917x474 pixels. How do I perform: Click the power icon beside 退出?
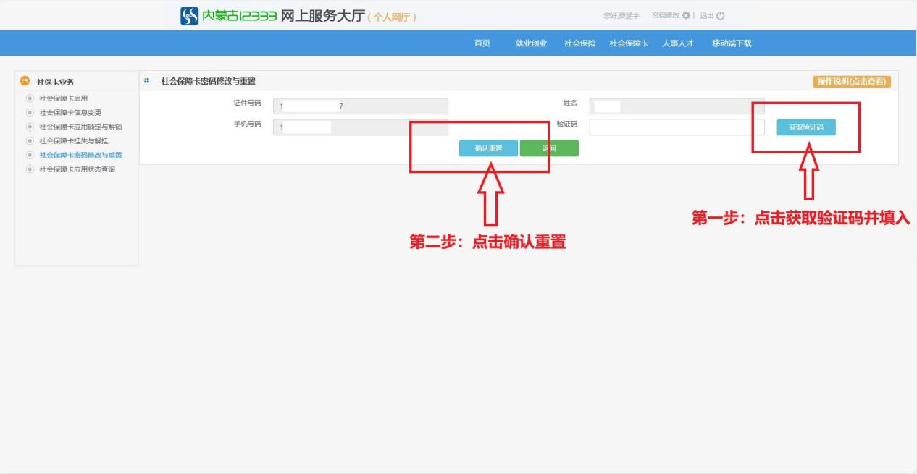coord(721,16)
